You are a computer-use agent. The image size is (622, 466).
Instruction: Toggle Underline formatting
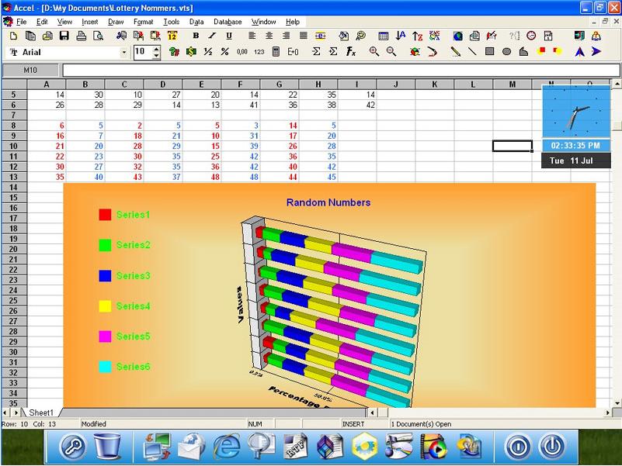pos(229,36)
